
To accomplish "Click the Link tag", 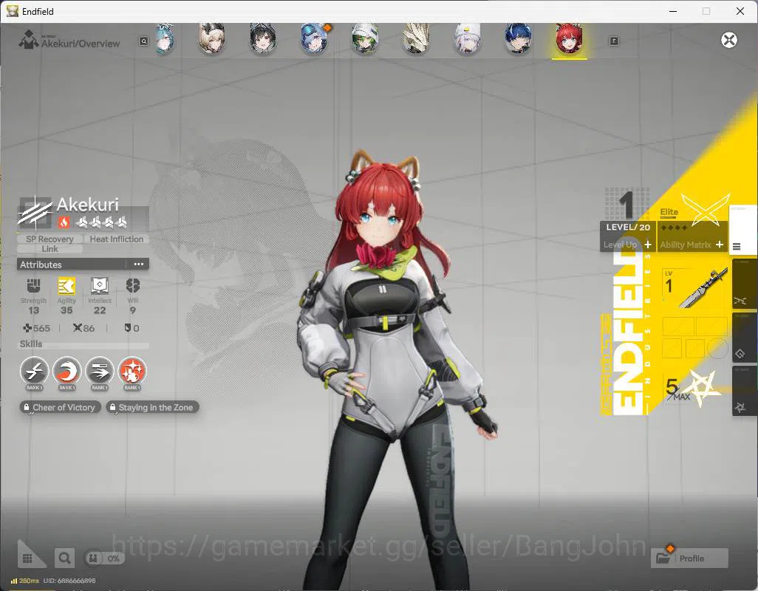I will (x=49, y=249).
